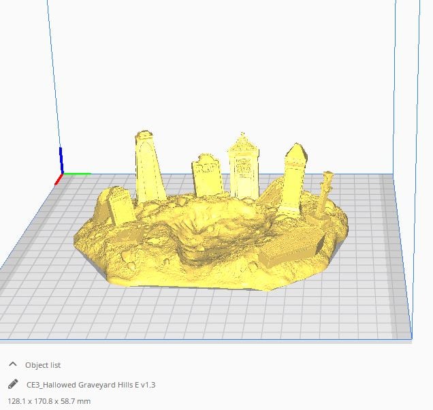Click the blue Z-axis indicator
Screen dimensions: 433x410
point(61,159)
